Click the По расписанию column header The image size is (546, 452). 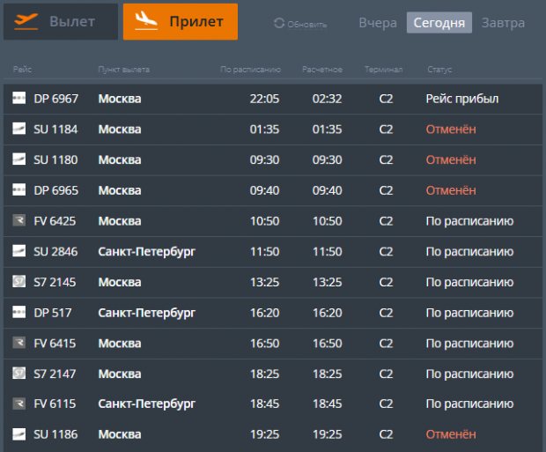(250, 70)
